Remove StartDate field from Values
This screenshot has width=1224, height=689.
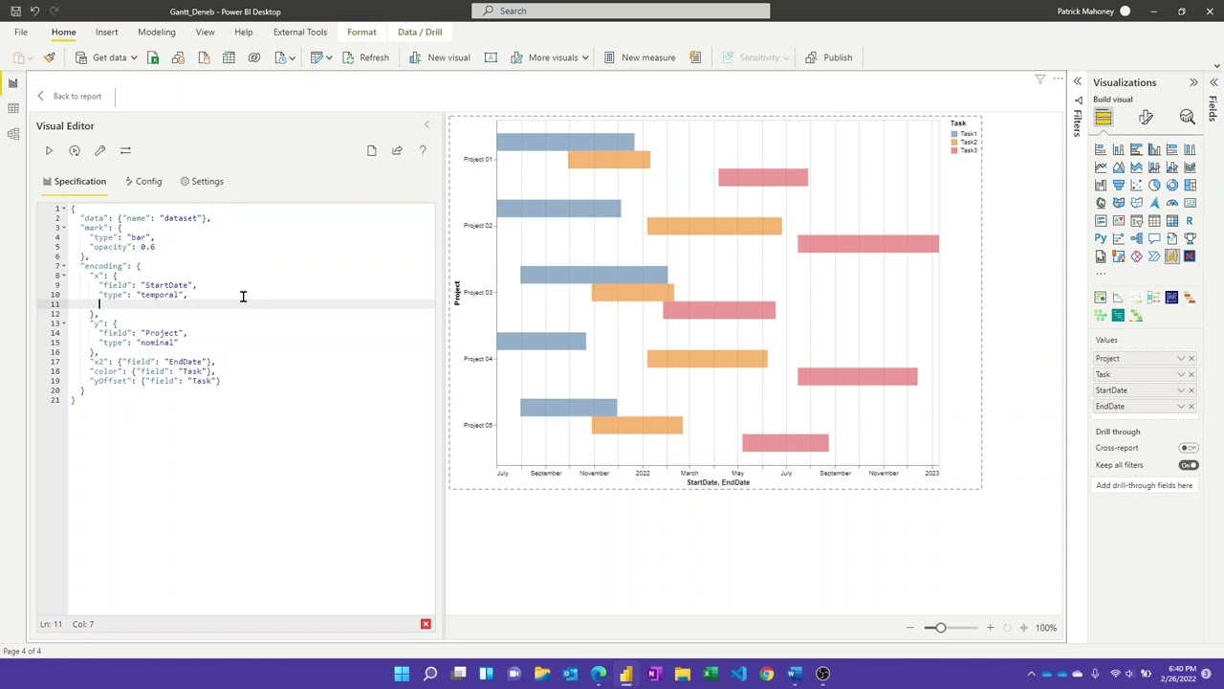tap(1191, 390)
